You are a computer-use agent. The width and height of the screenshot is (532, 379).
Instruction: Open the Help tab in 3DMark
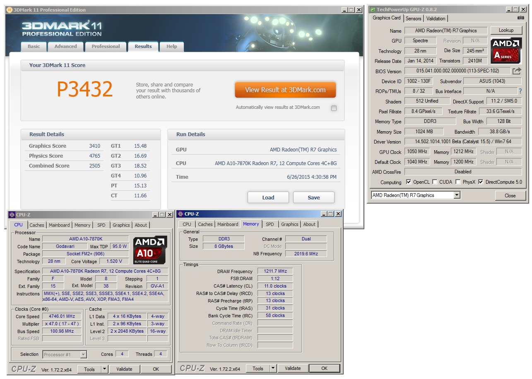click(172, 46)
